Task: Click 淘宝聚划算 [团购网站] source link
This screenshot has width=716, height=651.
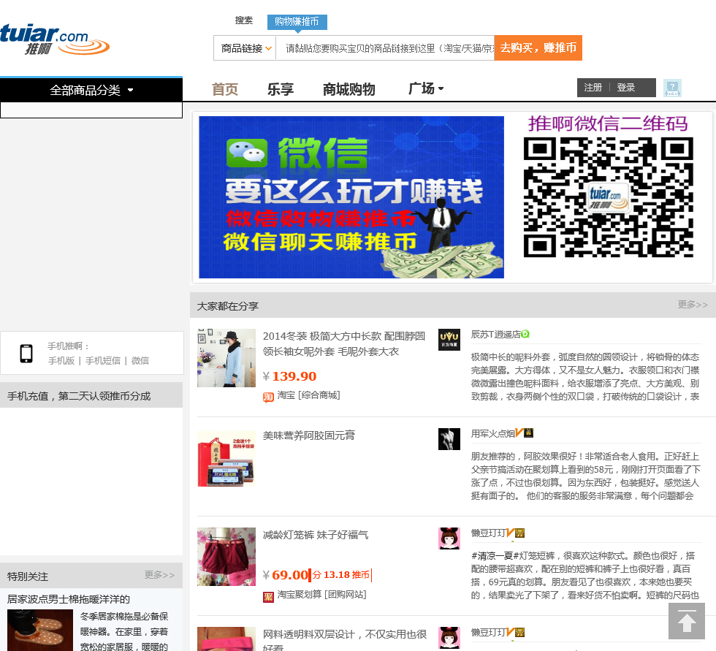Action: tap(322, 595)
